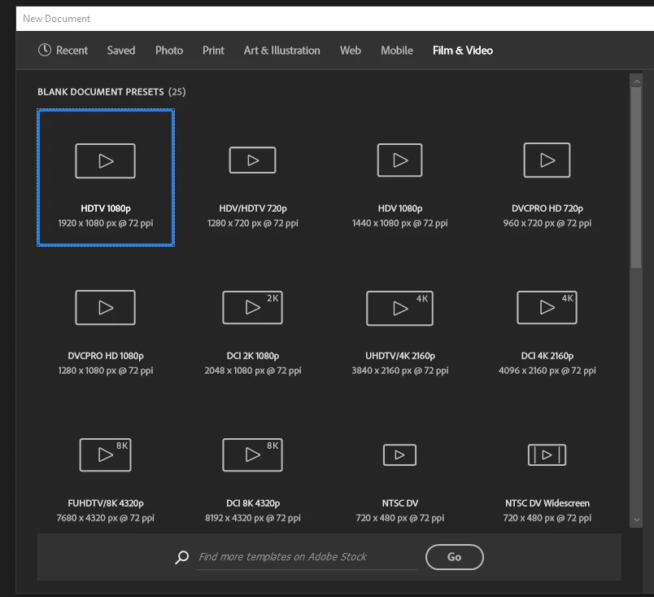Select the DCI 8K 4320p preset icon

click(x=252, y=455)
